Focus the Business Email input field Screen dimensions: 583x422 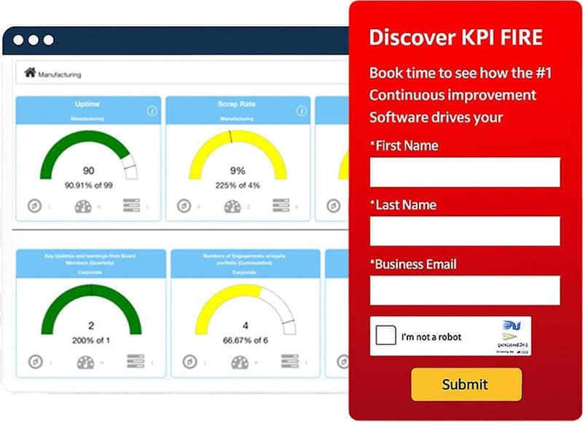(x=465, y=290)
